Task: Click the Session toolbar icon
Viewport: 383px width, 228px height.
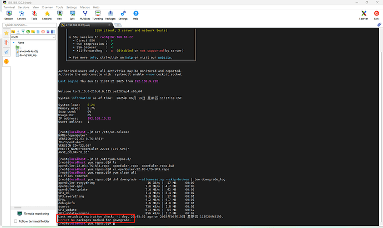Action: click(x=8, y=14)
